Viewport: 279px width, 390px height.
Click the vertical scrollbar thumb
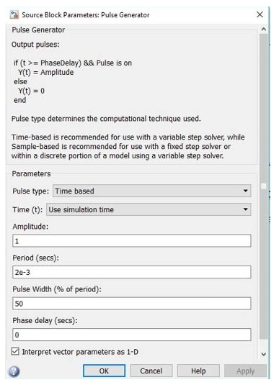tap(264, 186)
